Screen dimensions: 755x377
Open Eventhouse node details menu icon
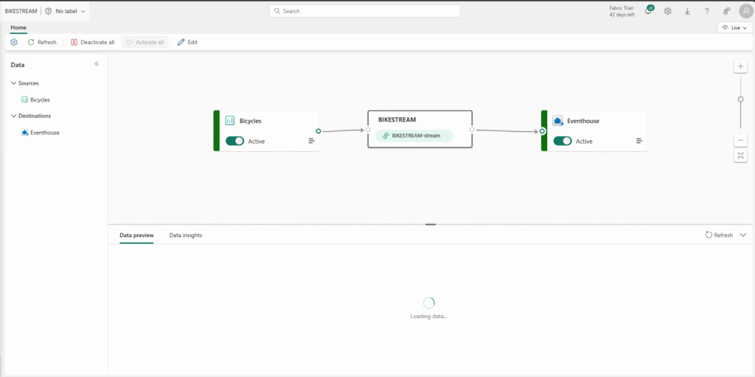pos(639,141)
